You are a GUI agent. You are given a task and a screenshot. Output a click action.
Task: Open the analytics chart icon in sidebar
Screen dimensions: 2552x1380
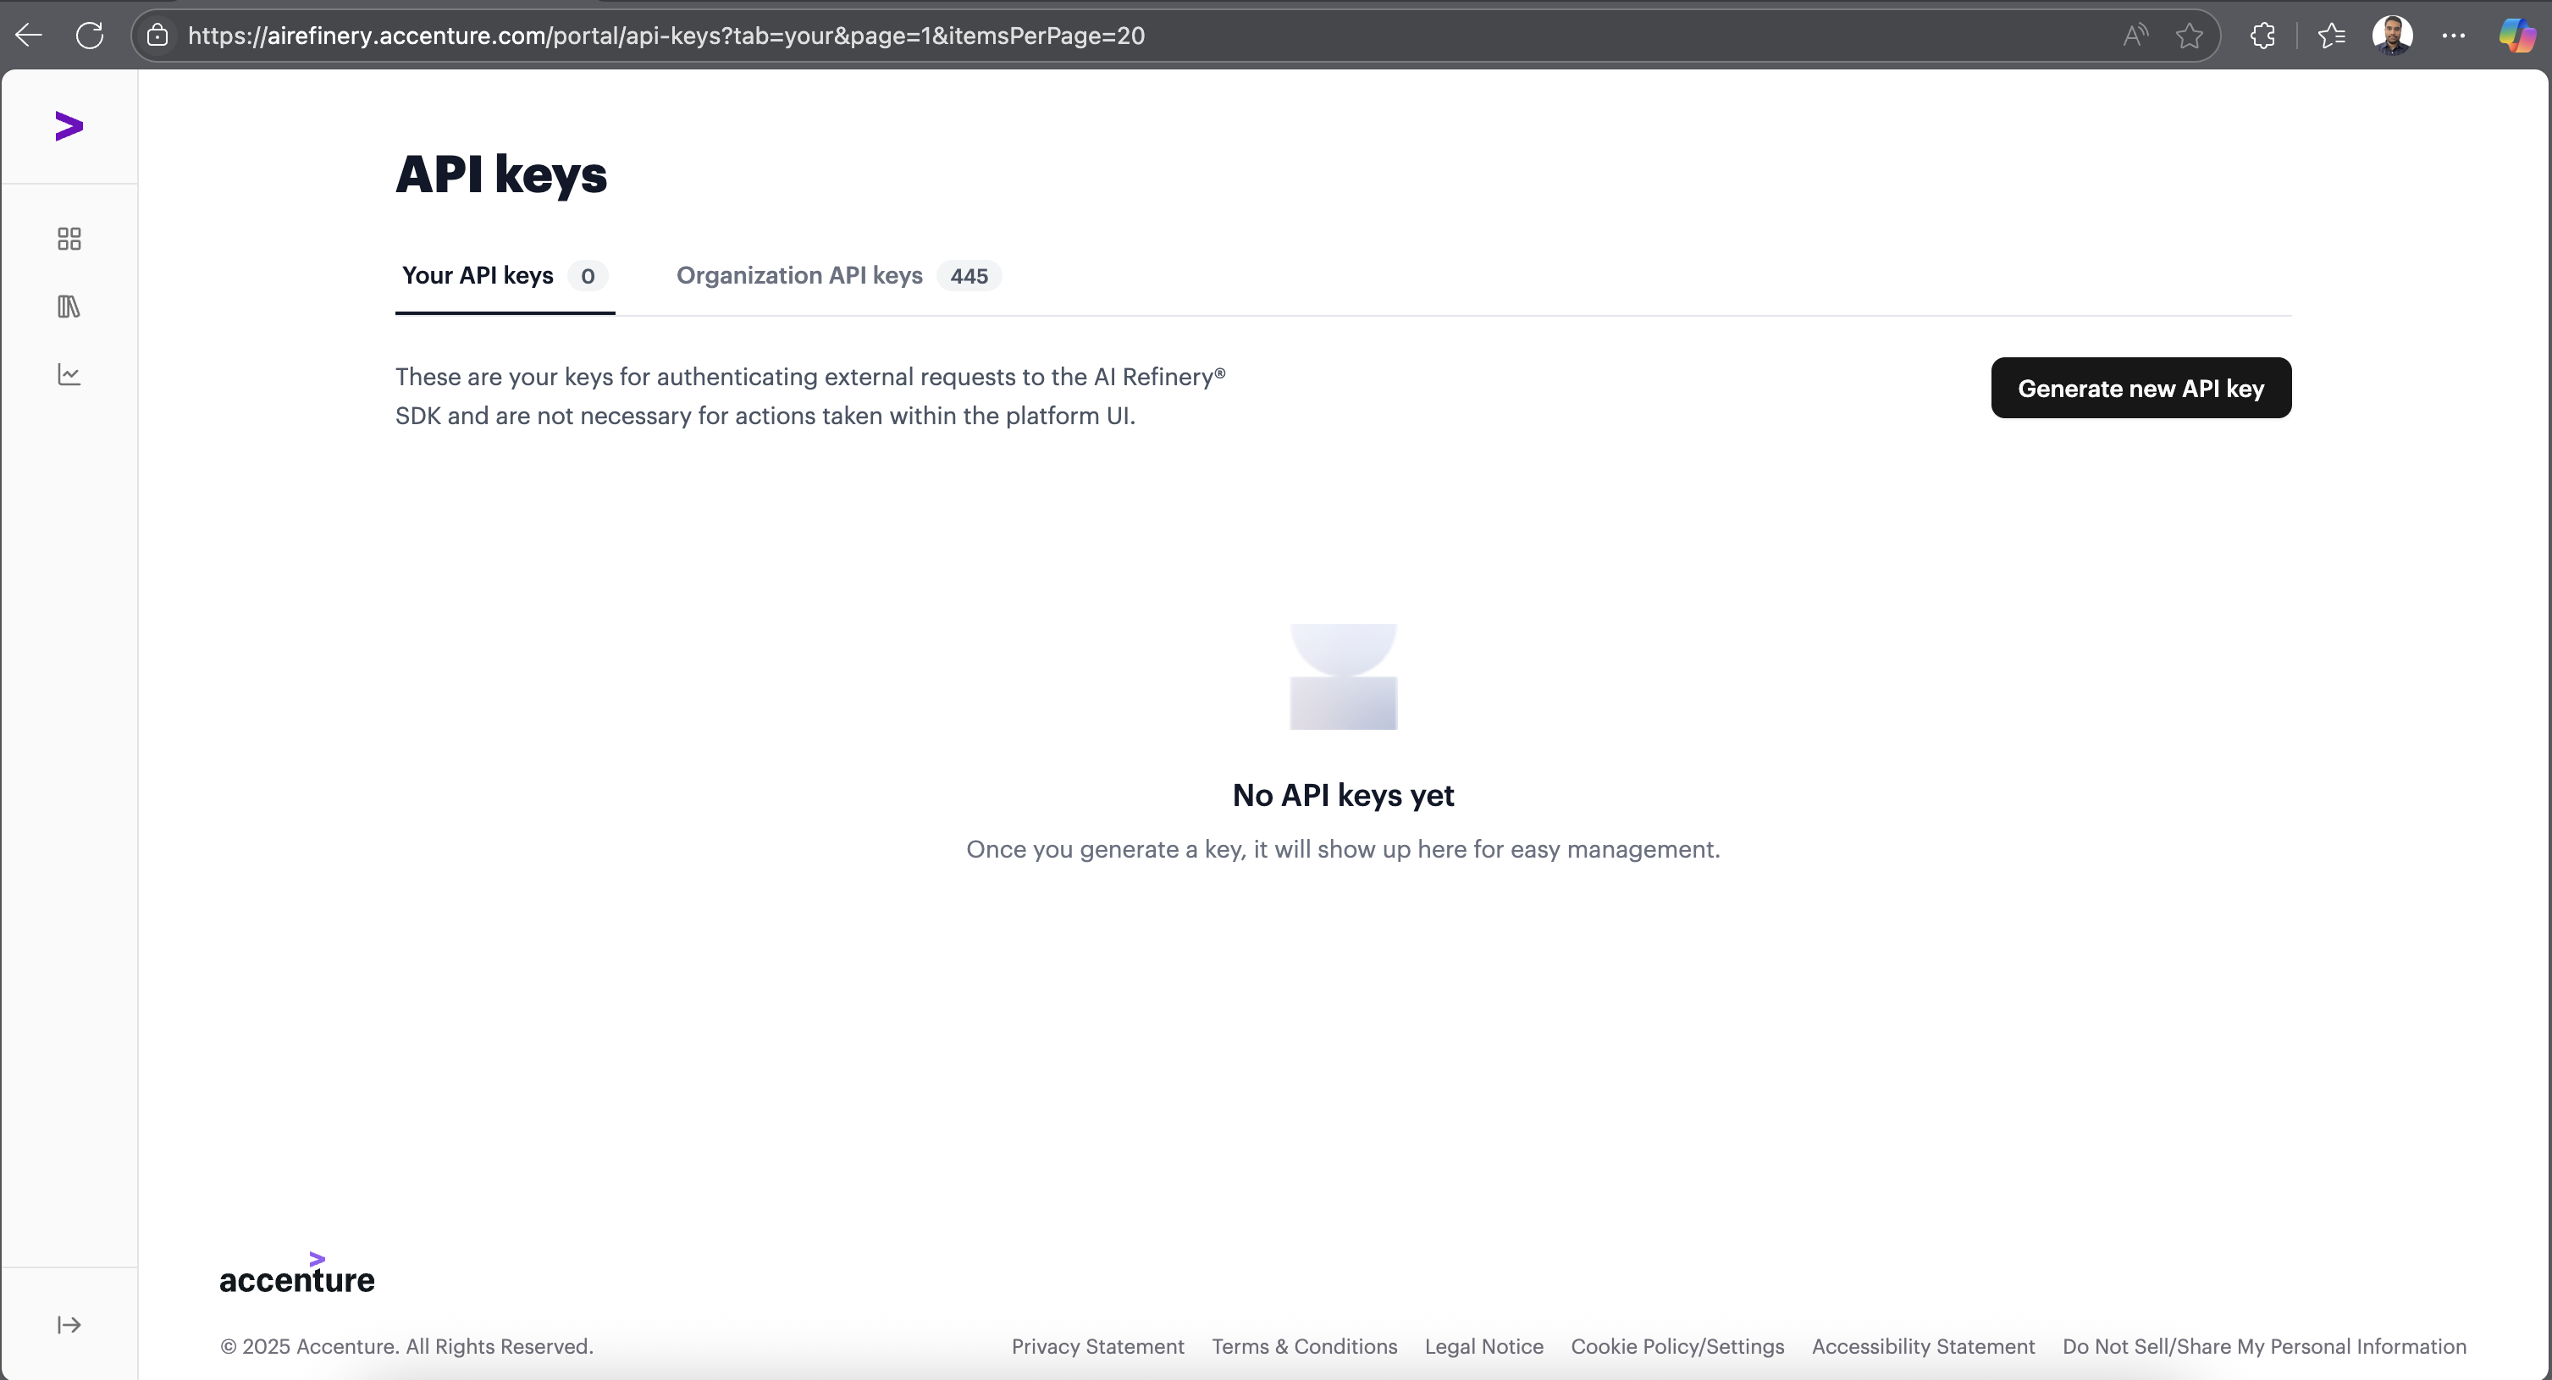pyautogui.click(x=69, y=374)
